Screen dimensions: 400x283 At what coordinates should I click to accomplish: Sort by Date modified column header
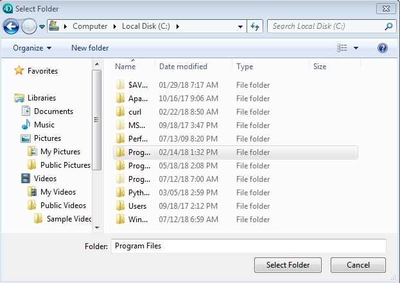tap(183, 67)
